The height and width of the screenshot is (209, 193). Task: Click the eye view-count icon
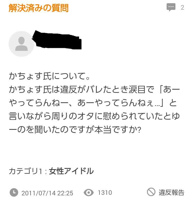click(x=89, y=192)
